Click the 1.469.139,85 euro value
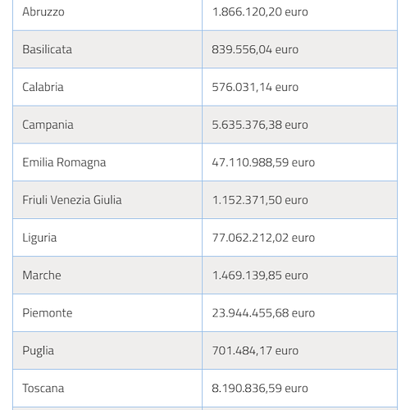 click(x=260, y=276)
